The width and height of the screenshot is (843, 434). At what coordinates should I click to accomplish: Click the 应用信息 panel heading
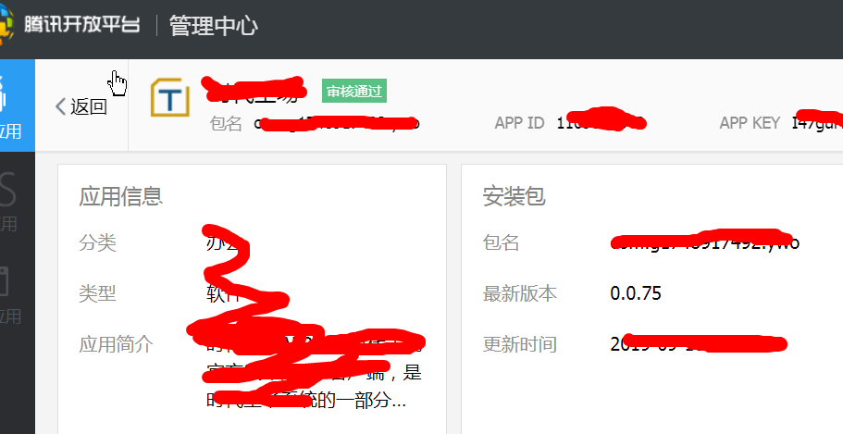coord(121,196)
